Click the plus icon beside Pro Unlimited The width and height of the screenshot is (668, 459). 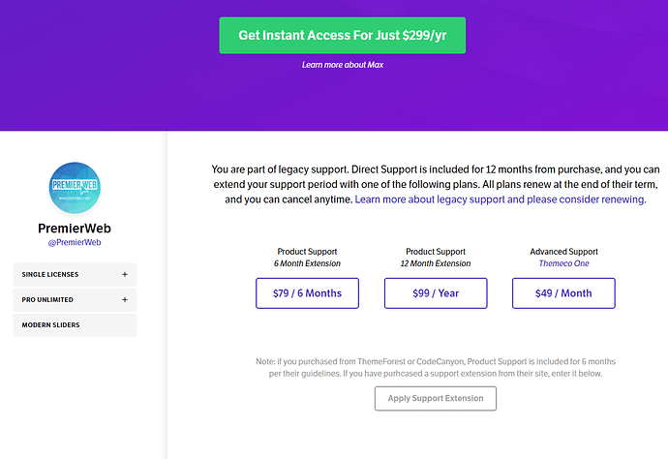point(125,300)
